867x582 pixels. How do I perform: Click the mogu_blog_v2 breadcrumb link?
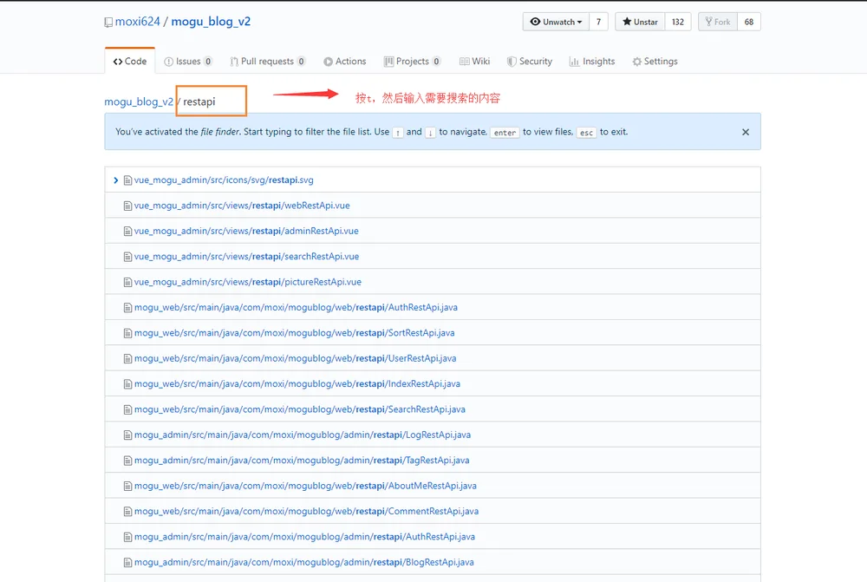click(x=139, y=101)
